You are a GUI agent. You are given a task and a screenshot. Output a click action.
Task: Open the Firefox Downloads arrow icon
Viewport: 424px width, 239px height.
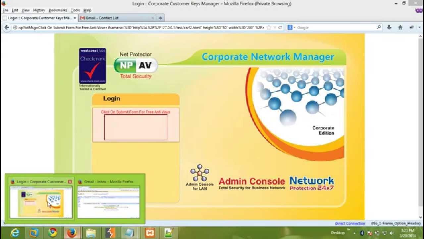(x=389, y=28)
